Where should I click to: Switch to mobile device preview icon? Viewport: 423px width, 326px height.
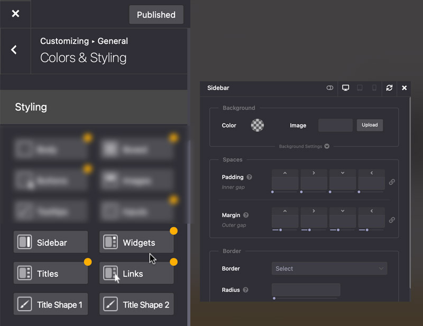click(x=374, y=88)
